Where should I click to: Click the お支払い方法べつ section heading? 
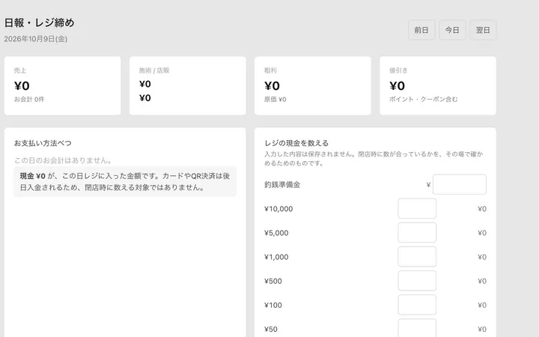43,143
